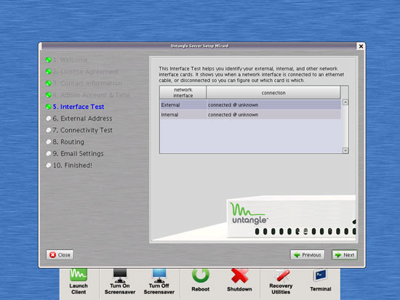Go back with the Previous button

308,255
